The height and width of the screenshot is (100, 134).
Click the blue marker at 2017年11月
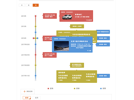(36, 76)
